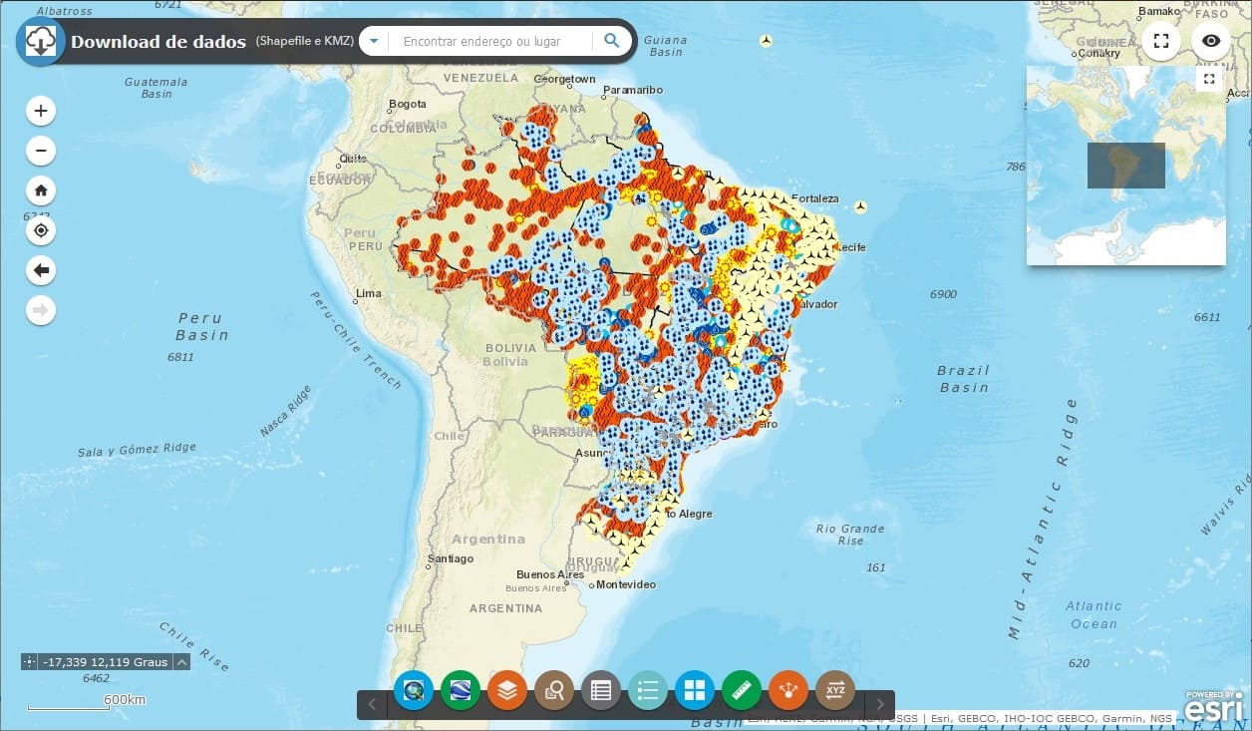Image resolution: width=1252 pixels, height=731 pixels.
Task: Click the overview map extent rectangle
Action: 1125,166
